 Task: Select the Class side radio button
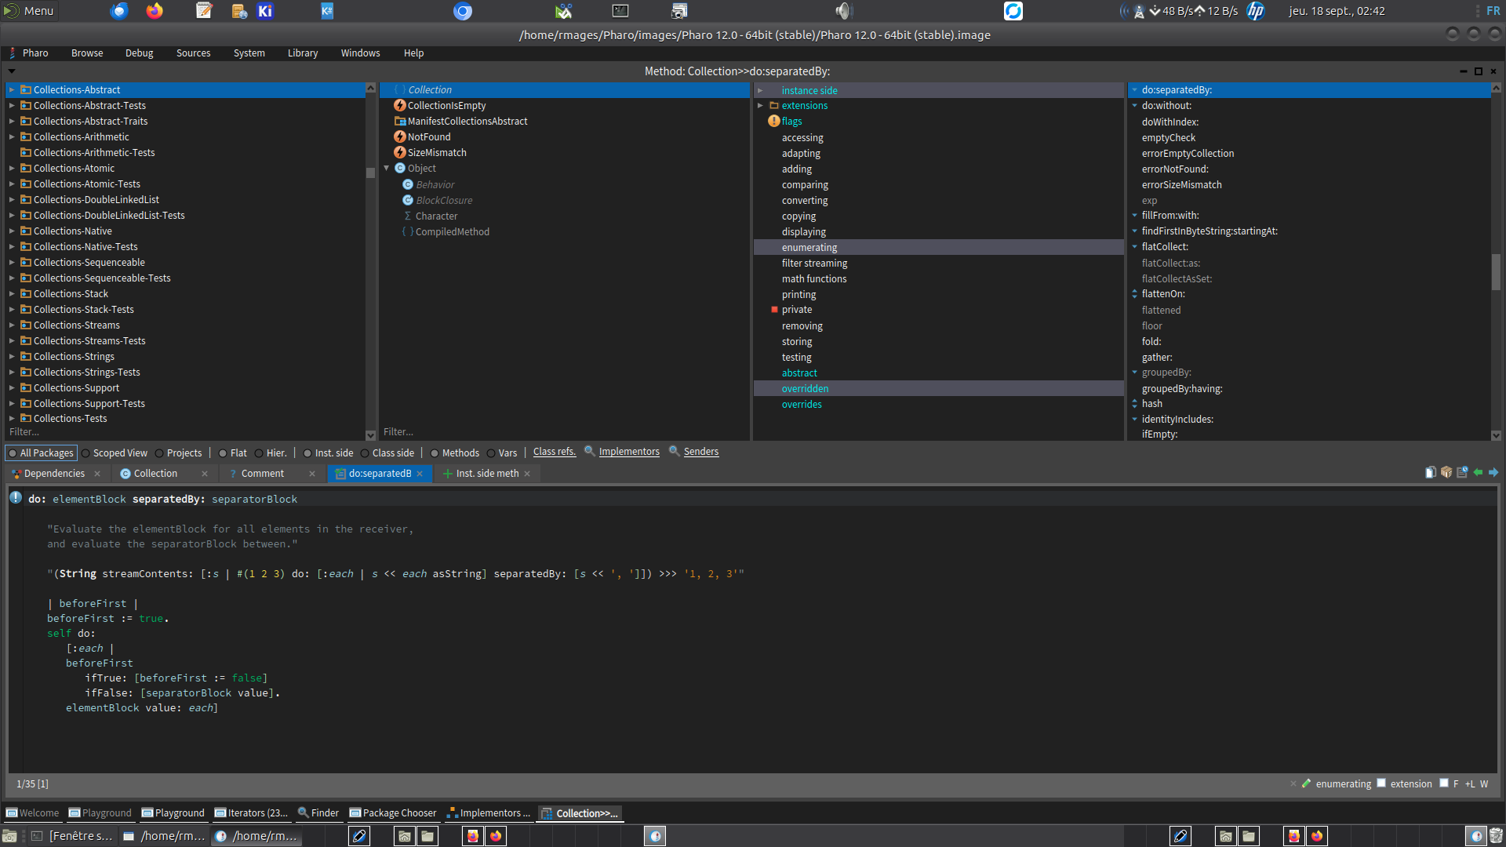365,453
